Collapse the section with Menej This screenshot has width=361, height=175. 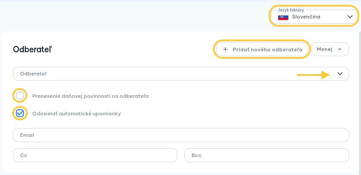point(330,49)
